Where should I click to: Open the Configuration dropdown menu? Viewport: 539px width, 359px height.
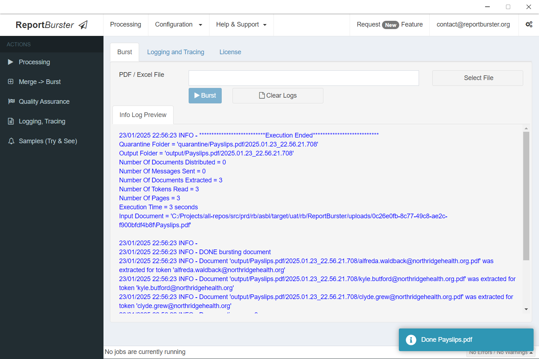point(179,24)
